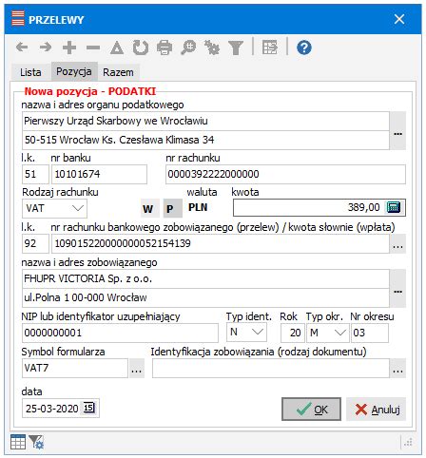This screenshot has width=426, height=458.
Task: Click the tax office name field
Action: tap(205, 121)
